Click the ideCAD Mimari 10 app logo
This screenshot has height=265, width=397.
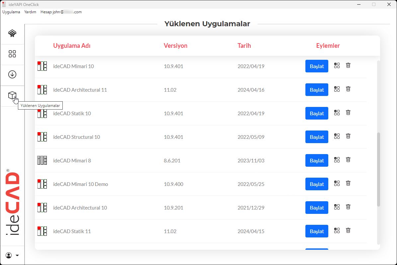click(42, 66)
